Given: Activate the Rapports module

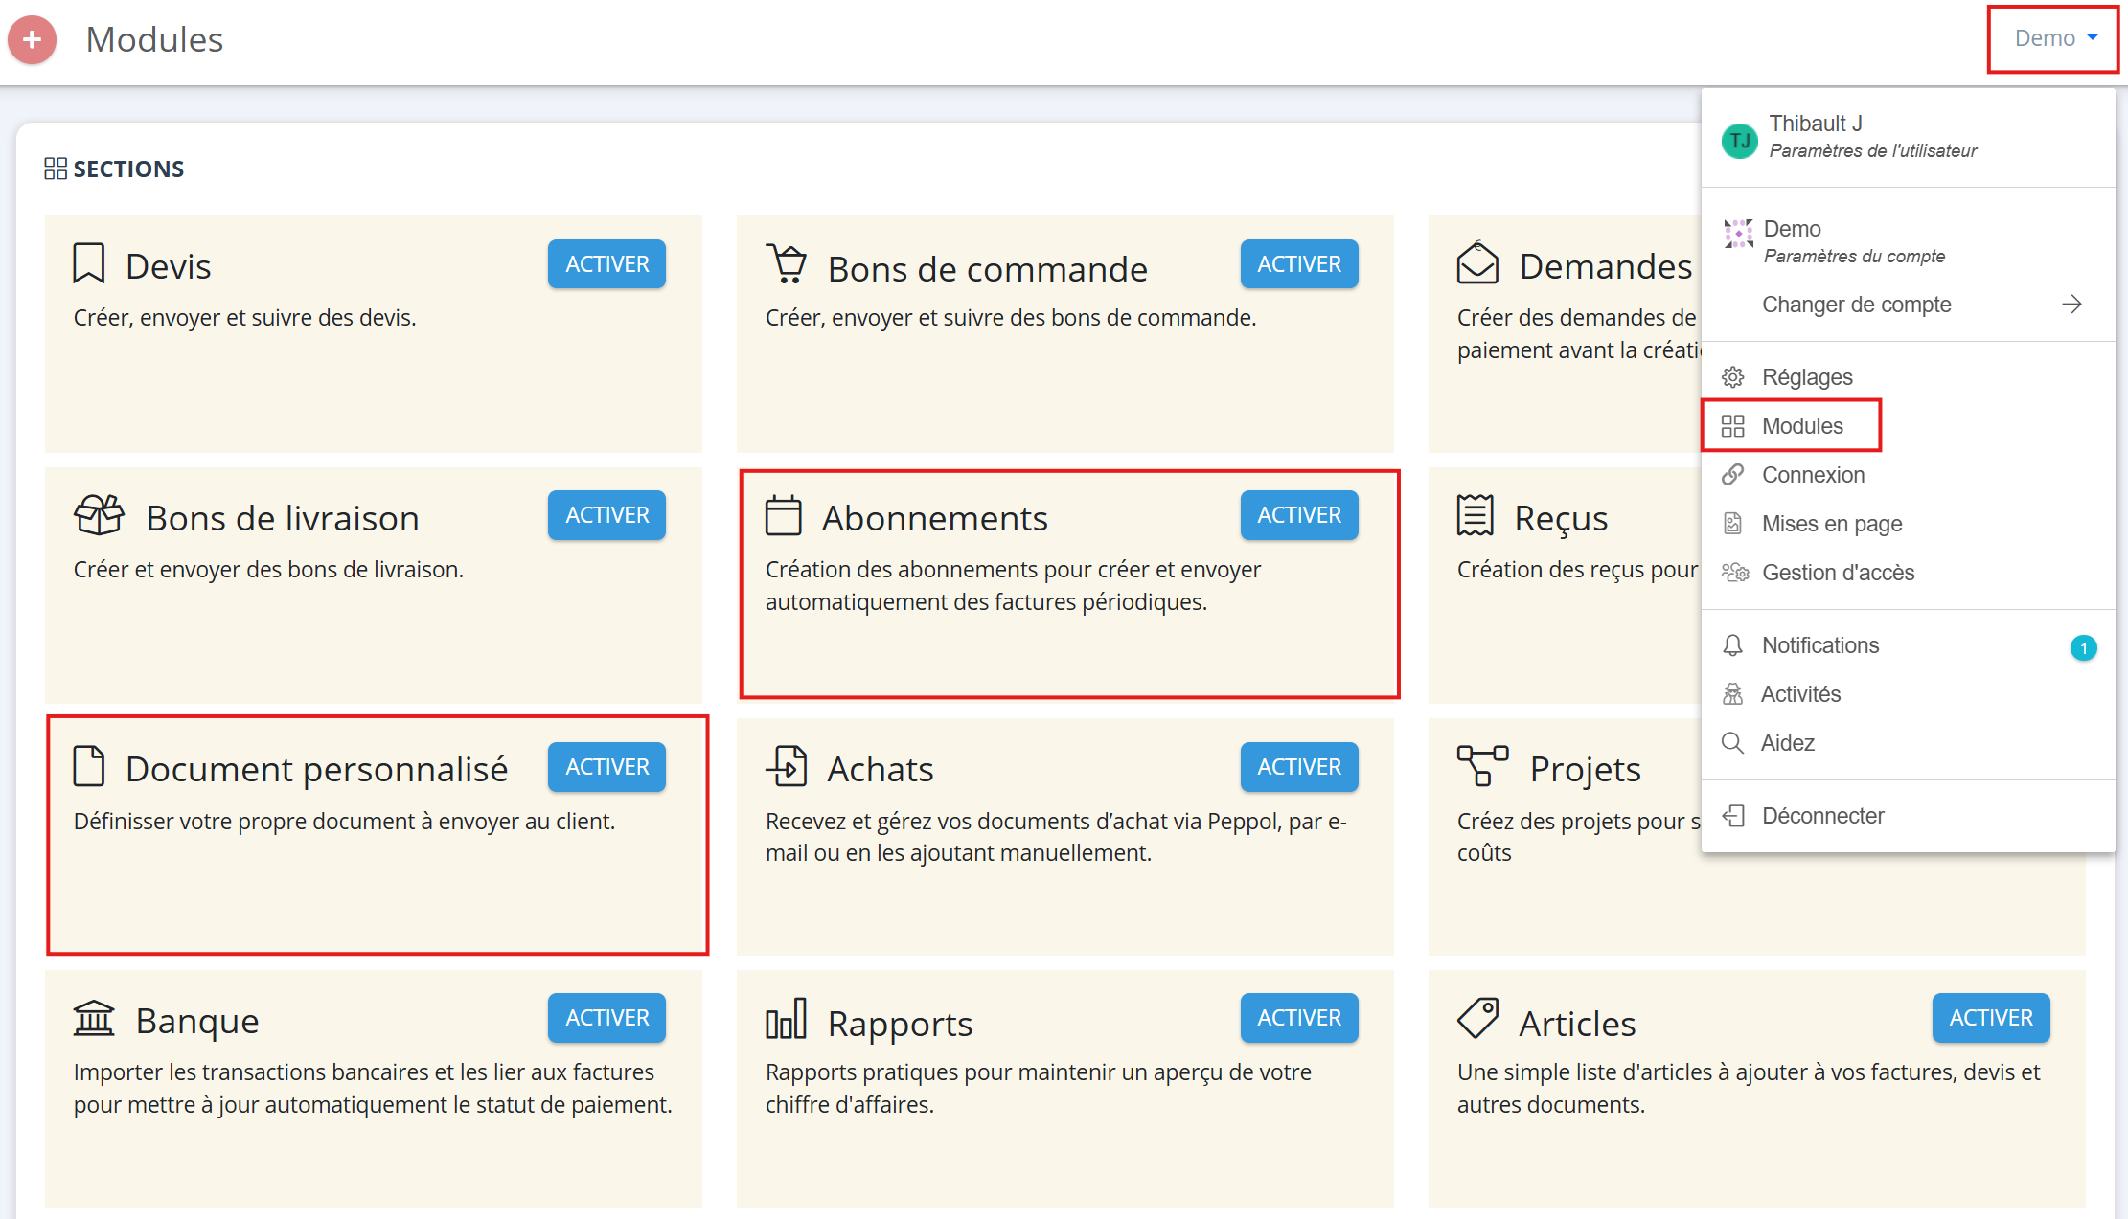Looking at the screenshot, I should click(1299, 1018).
